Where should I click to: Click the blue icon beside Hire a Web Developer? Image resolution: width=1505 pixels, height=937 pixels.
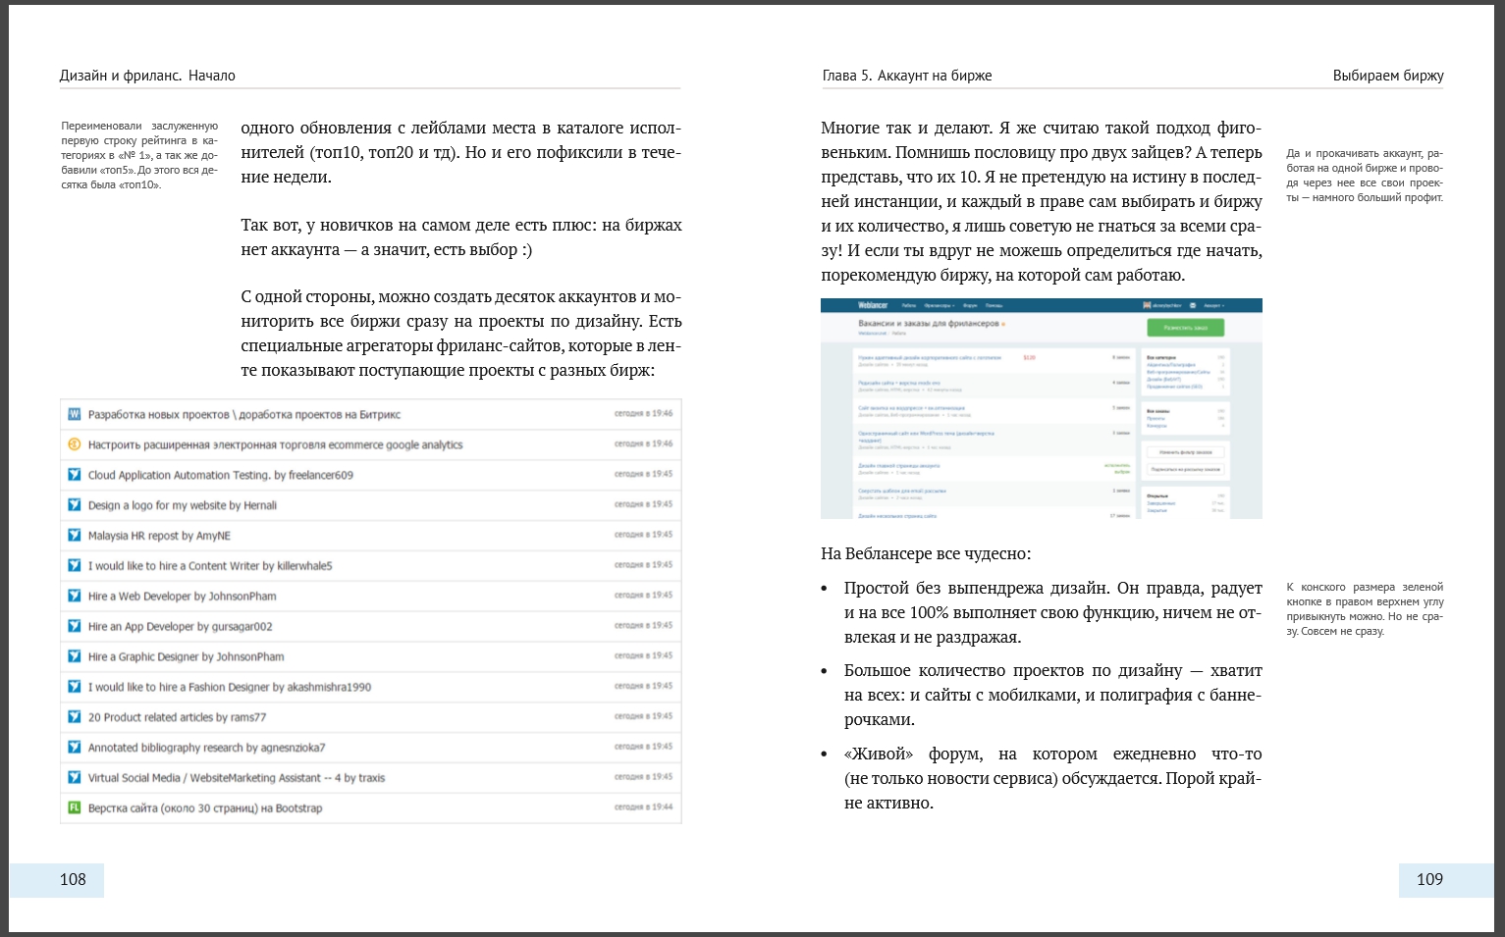[74, 596]
